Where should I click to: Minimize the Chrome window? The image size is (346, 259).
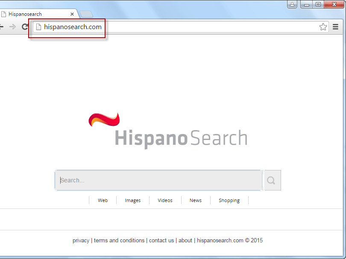(x=307, y=4)
